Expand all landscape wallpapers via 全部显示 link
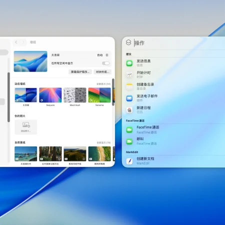The image size is (225, 225). tap(103, 142)
